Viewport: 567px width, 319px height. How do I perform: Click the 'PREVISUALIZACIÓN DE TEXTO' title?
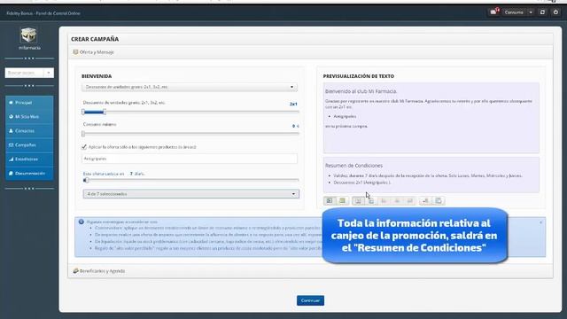(x=358, y=76)
